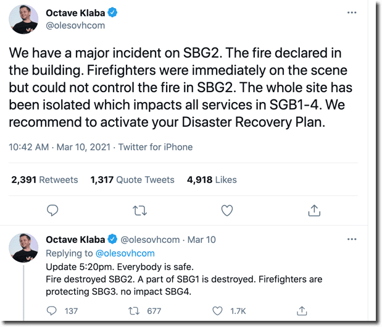View the 4,918 Likes list
Viewport: 382px width, 327px height.
[212, 180]
